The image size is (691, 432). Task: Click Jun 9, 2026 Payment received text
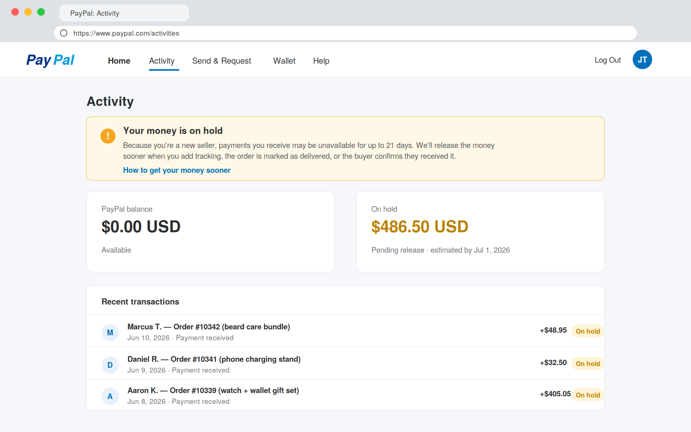coord(178,370)
